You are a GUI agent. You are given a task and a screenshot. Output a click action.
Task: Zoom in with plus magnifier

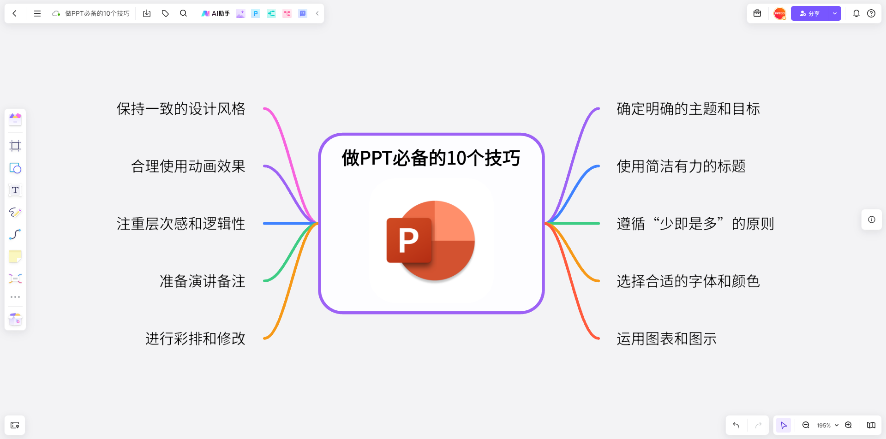848,425
